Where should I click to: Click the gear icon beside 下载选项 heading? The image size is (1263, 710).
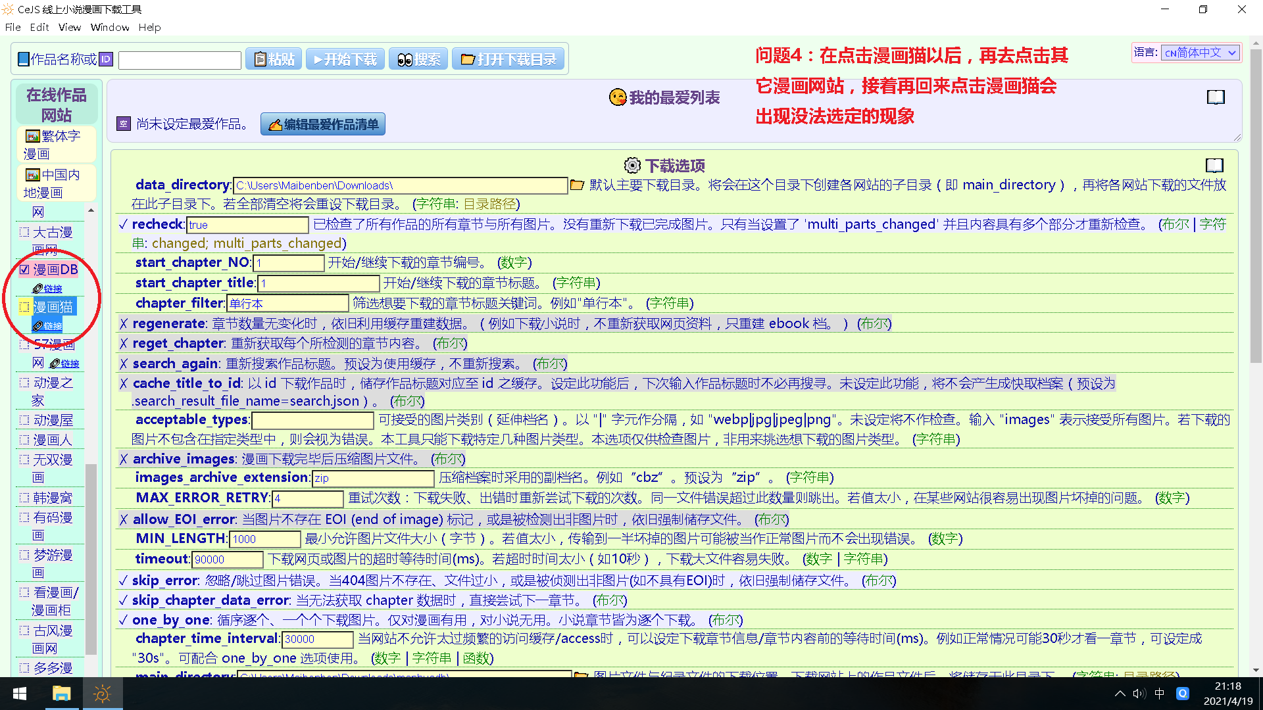(x=632, y=166)
